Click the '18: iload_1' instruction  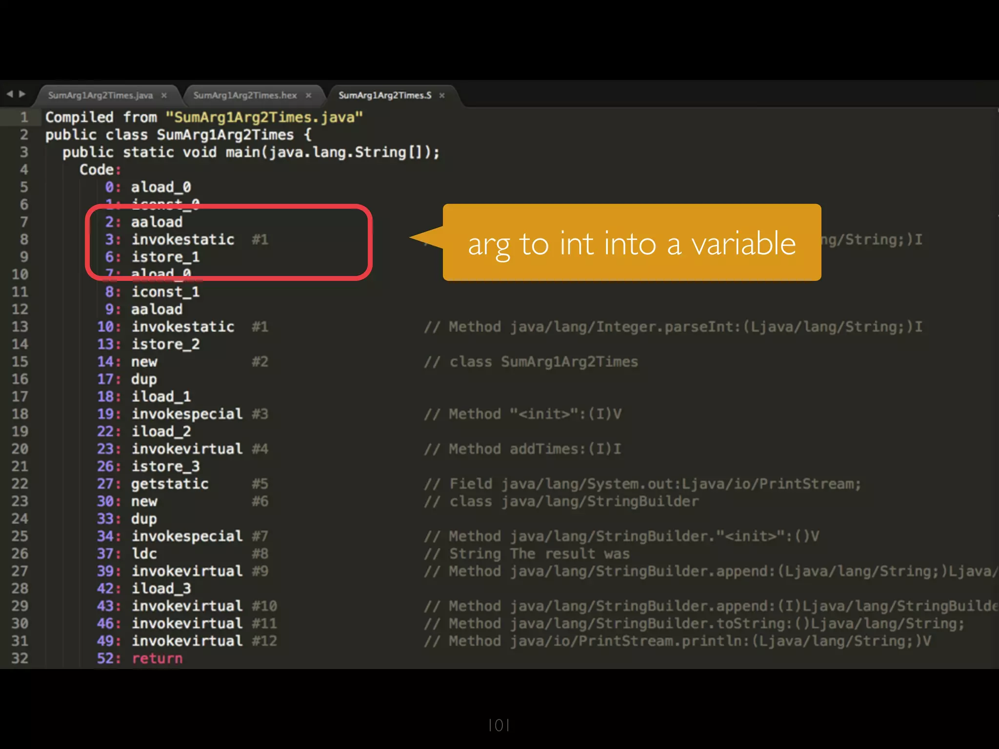[x=144, y=396]
